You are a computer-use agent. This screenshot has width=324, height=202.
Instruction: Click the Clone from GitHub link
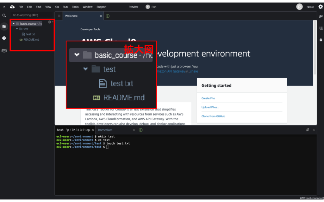click(213, 116)
